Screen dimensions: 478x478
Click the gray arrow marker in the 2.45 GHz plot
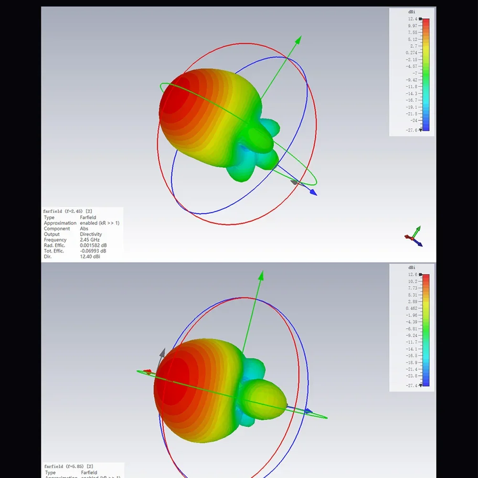294,182
